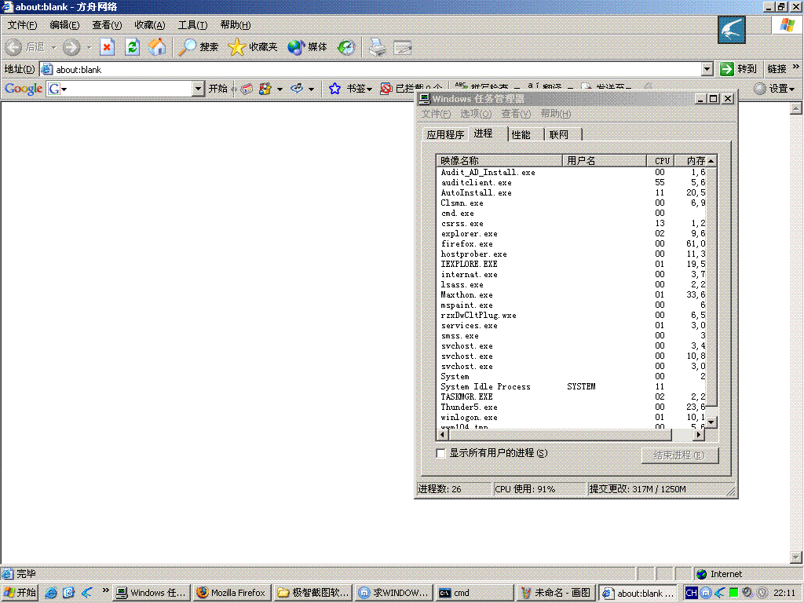
Task: Toggle 'Show processes from all users' checkbox
Action: (440, 453)
